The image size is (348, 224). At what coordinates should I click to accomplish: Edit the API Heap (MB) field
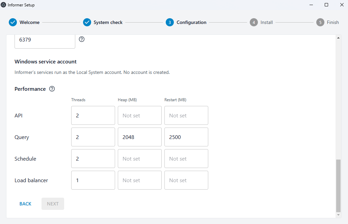pyautogui.click(x=140, y=115)
